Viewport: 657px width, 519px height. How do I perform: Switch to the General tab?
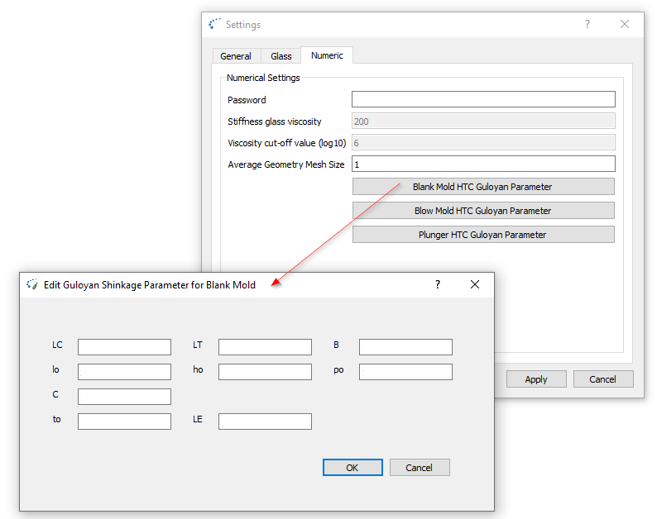pyautogui.click(x=236, y=56)
